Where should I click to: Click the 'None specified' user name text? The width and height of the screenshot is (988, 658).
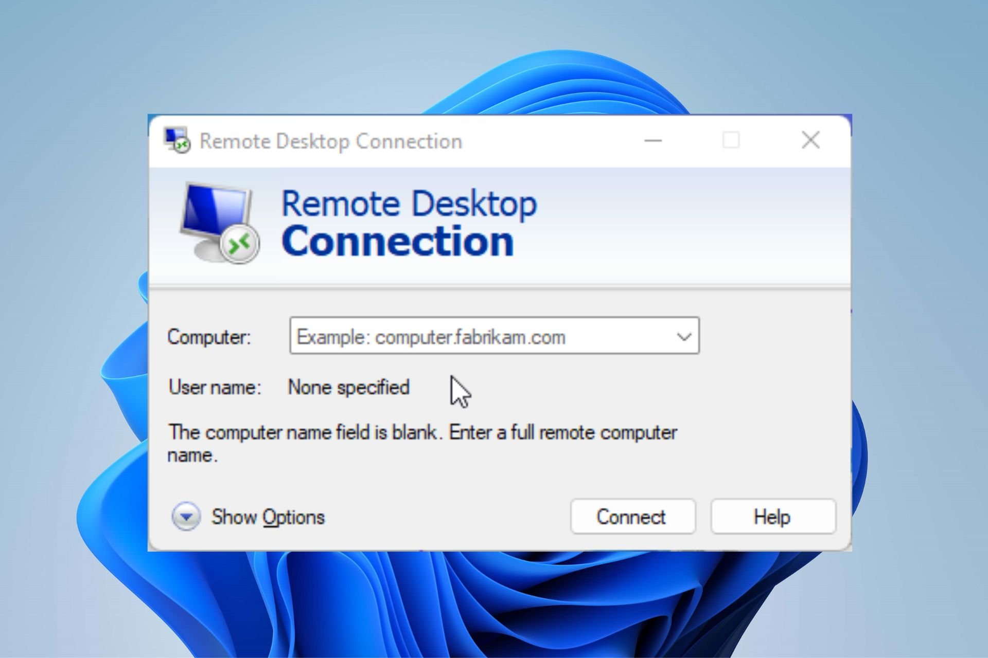[348, 387]
